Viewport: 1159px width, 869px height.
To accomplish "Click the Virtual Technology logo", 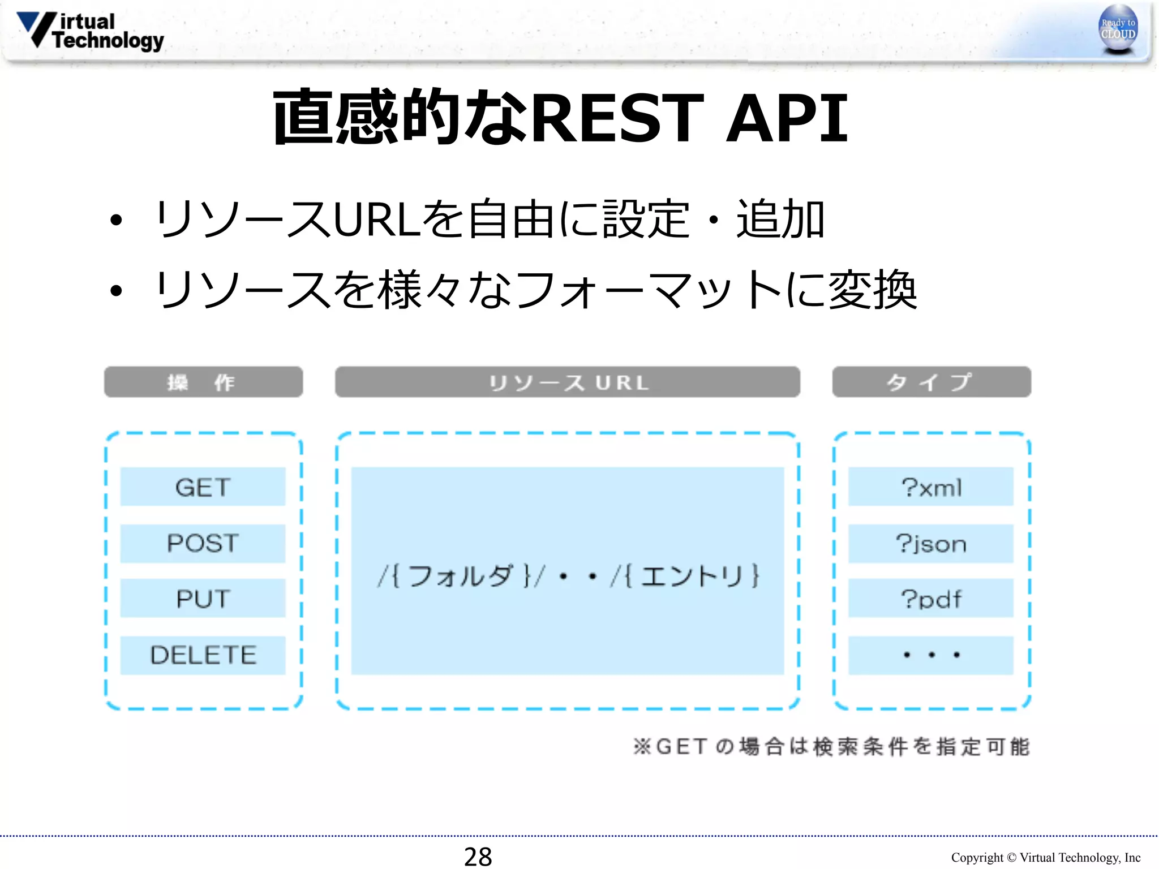I will coord(90,31).
